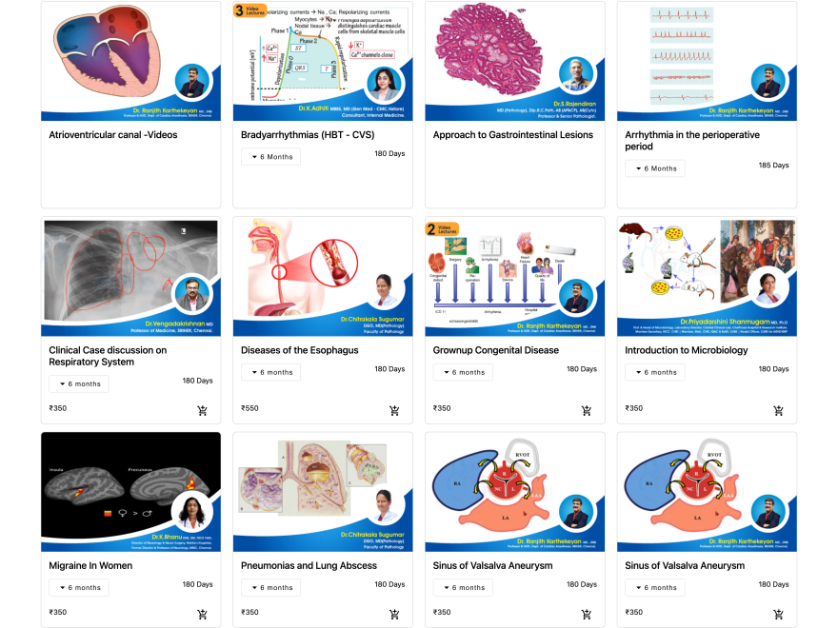Open duration dropdown for Bradyarrhythmias (HBT - CVS)
The height and width of the screenshot is (628, 838).
coord(270,156)
